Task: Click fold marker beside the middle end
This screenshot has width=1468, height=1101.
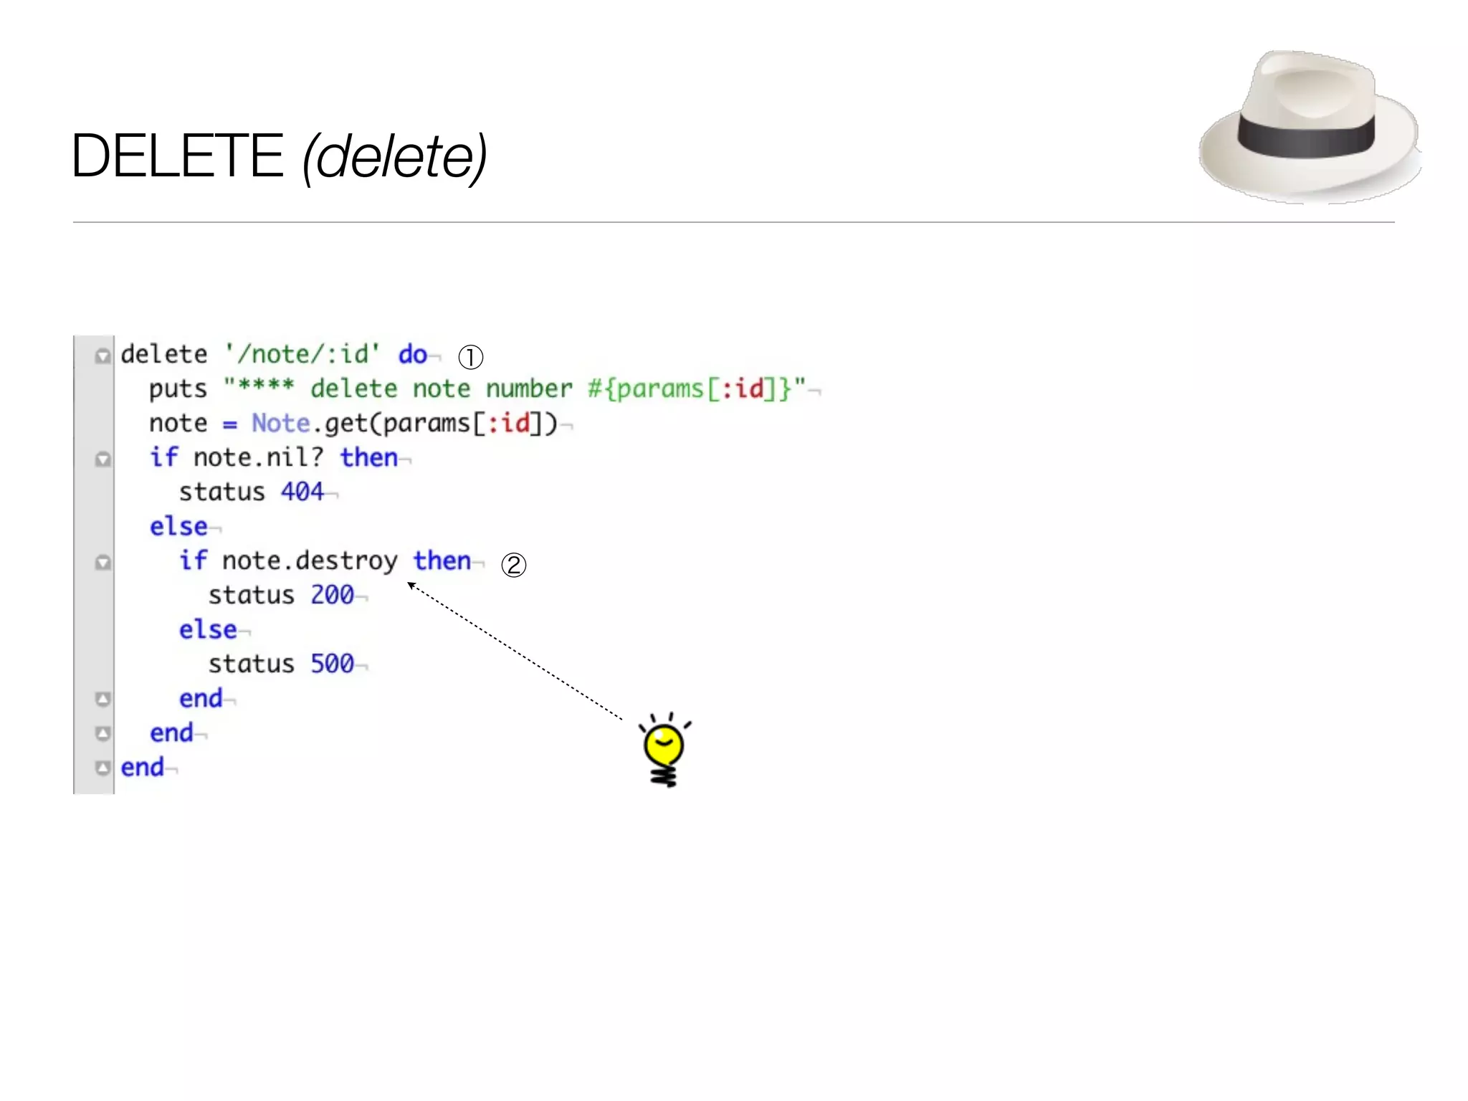Action: [x=103, y=733]
